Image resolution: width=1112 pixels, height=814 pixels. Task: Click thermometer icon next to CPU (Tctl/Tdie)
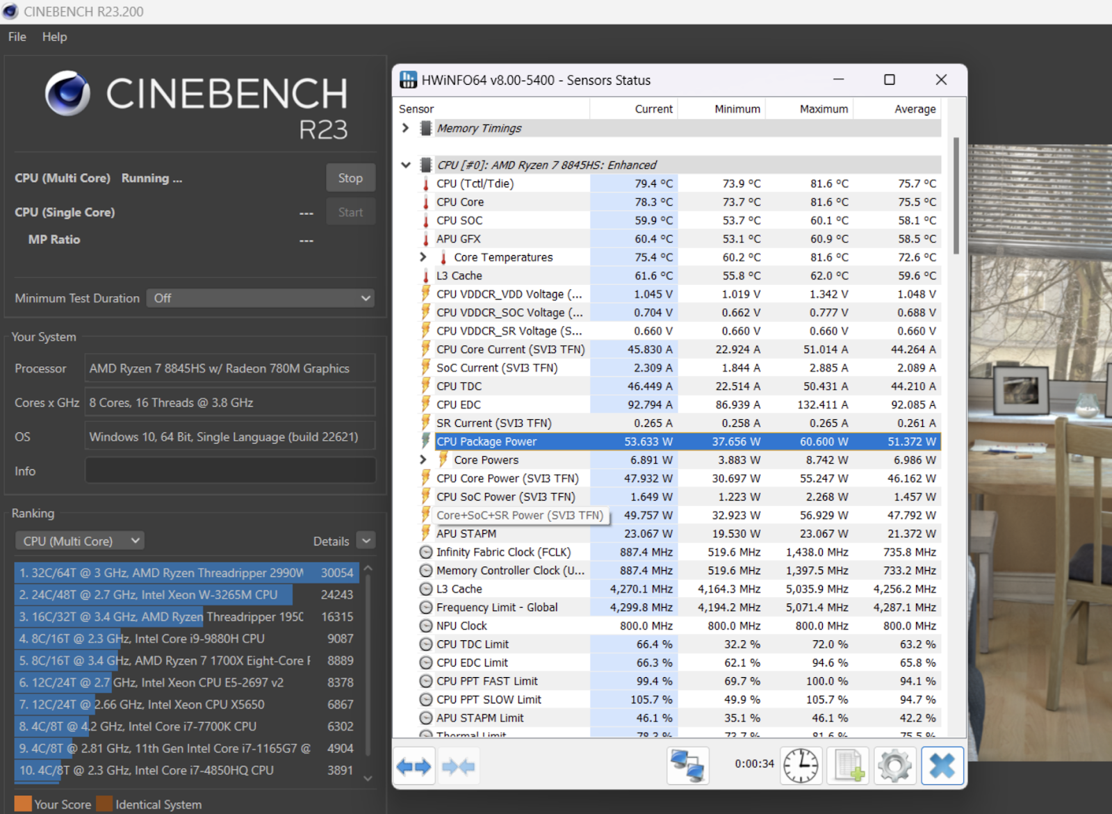point(426,184)
